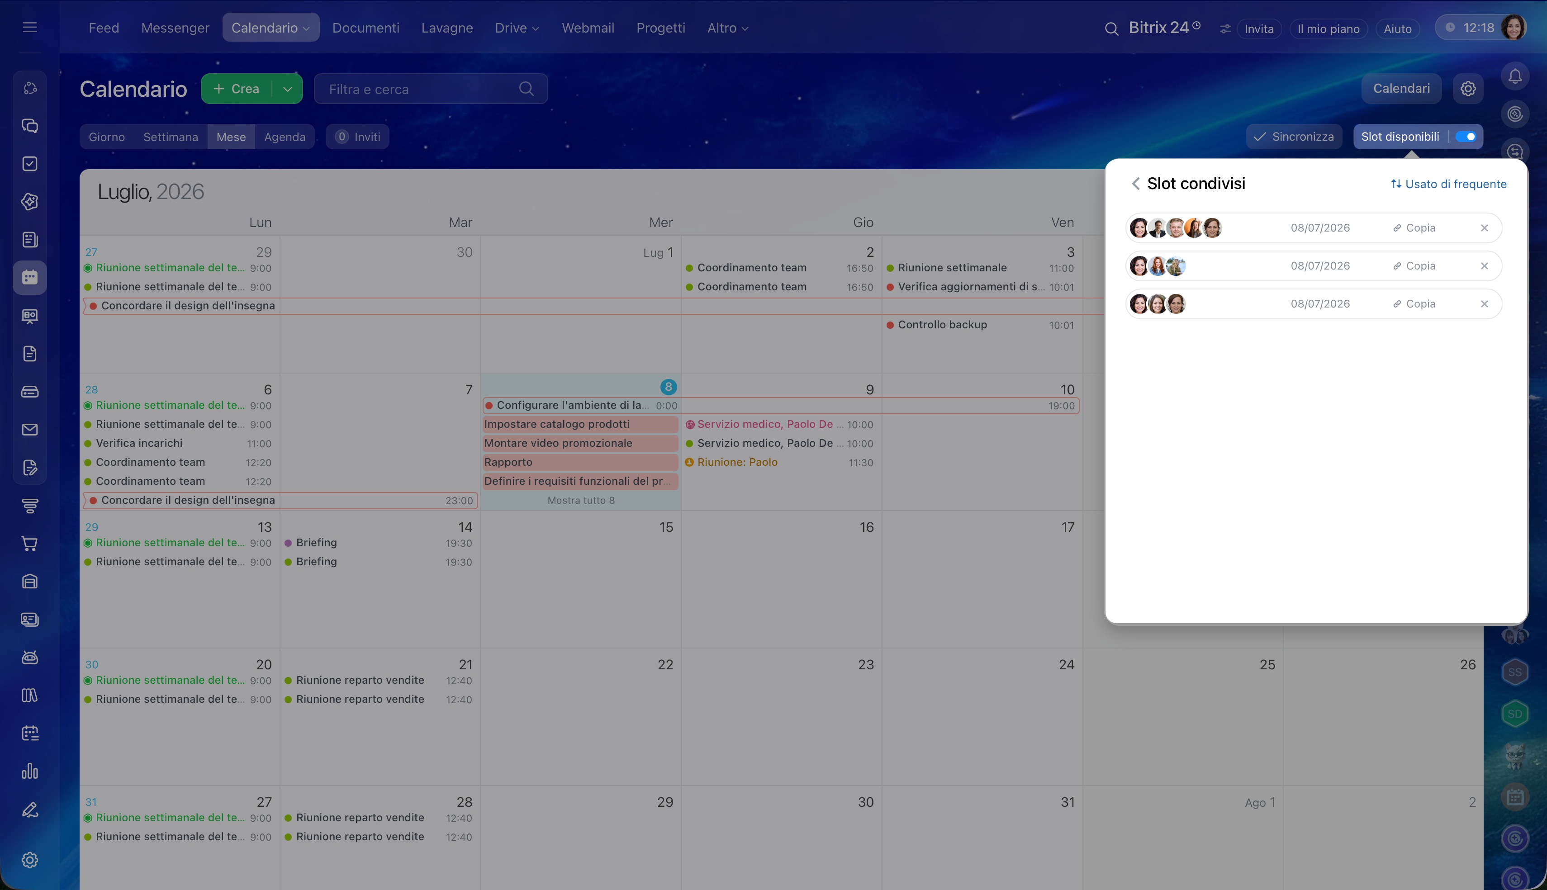This screenshot has height=890, width=1547.
Task: Open the Documents page sidebar icon
Action: [x=30, y=354]
